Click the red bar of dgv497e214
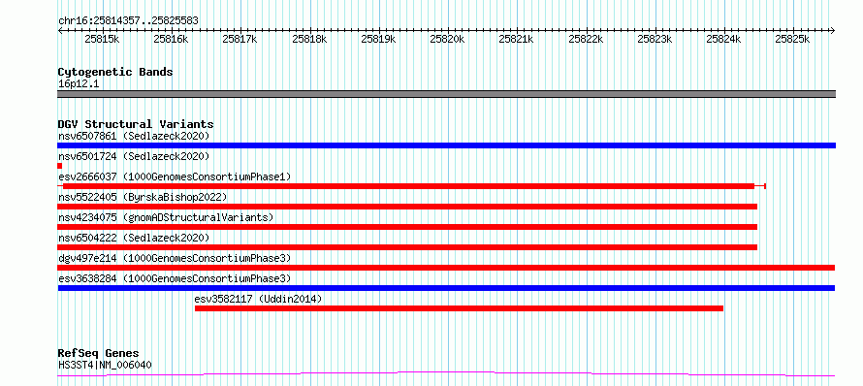The image size is (863, 386). click(x=446, y=268)
